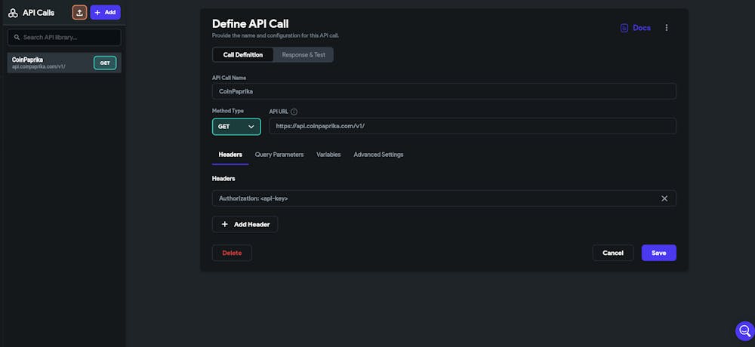
Task: Add a new API call
Action: point(106,13)
